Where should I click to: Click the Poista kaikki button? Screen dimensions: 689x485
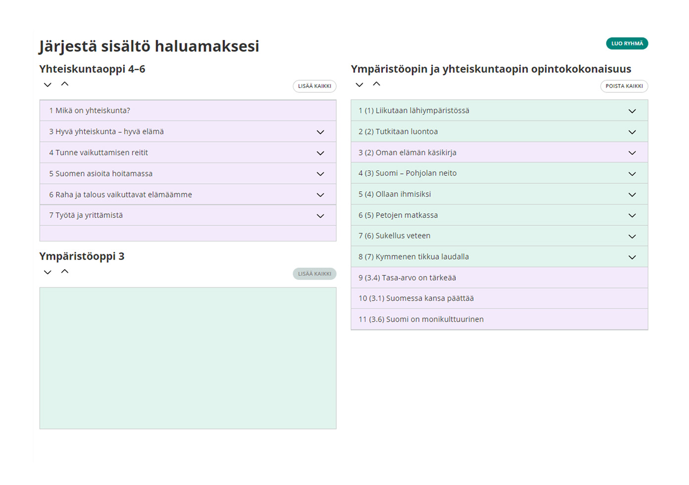pos(624,86)
